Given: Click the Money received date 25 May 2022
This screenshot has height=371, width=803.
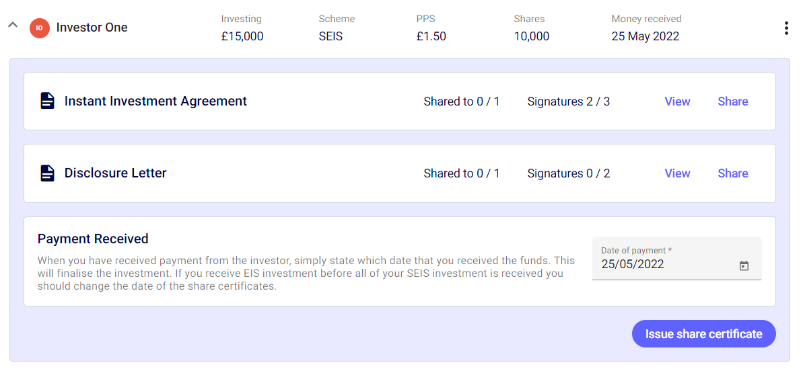Looking at the screenshot, I should click(x=645, y=36).
